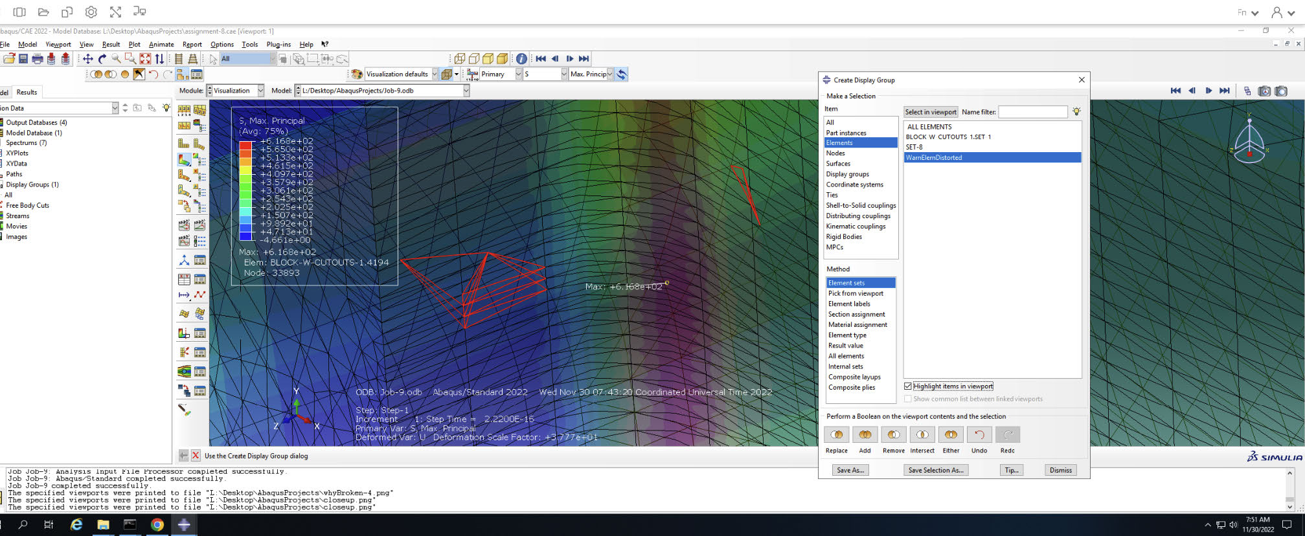Click the Print viewport icon

pos(38,59)
